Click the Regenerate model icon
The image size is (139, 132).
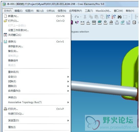(x=108, y=17)
